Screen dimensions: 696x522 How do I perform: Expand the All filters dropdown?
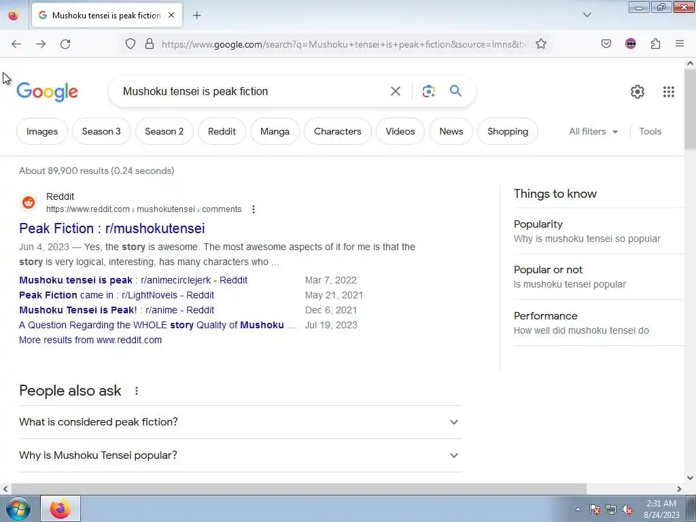pyautogui.click(x=593, y=131)
